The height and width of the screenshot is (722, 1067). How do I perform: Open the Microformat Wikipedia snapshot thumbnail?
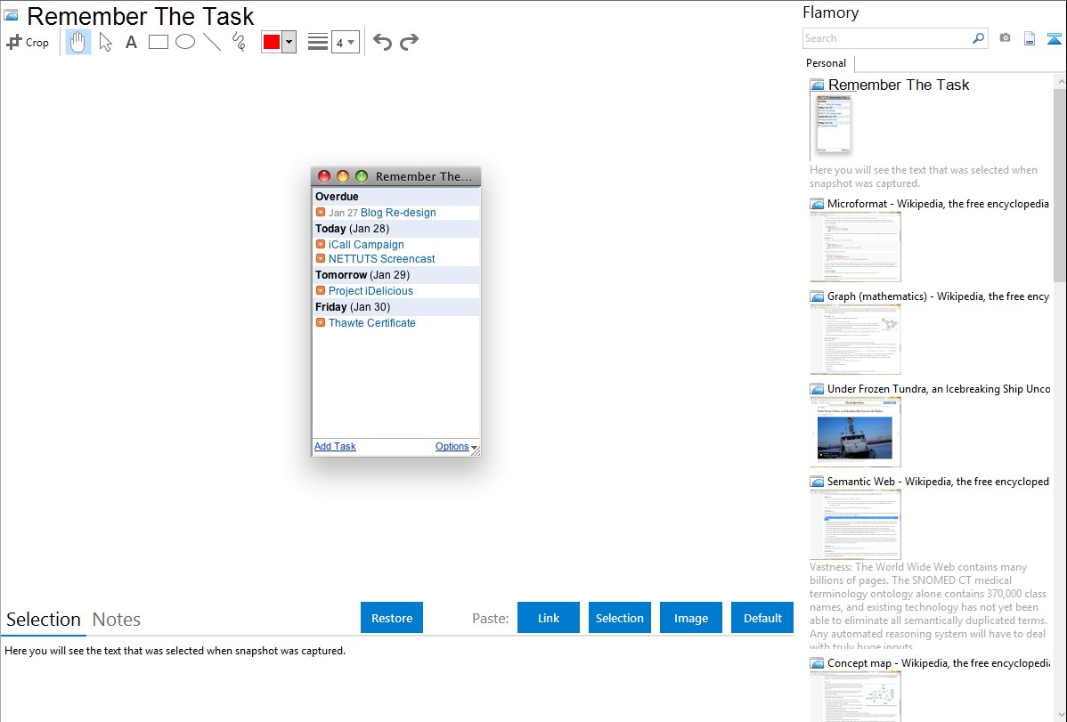[855, 247]
